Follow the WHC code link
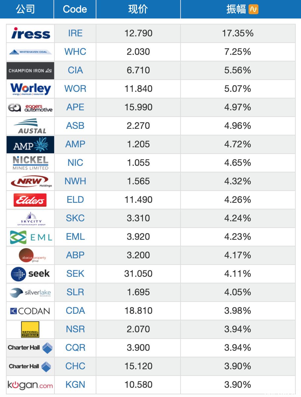This screenshot has width=301, height=397. point(75,52)
